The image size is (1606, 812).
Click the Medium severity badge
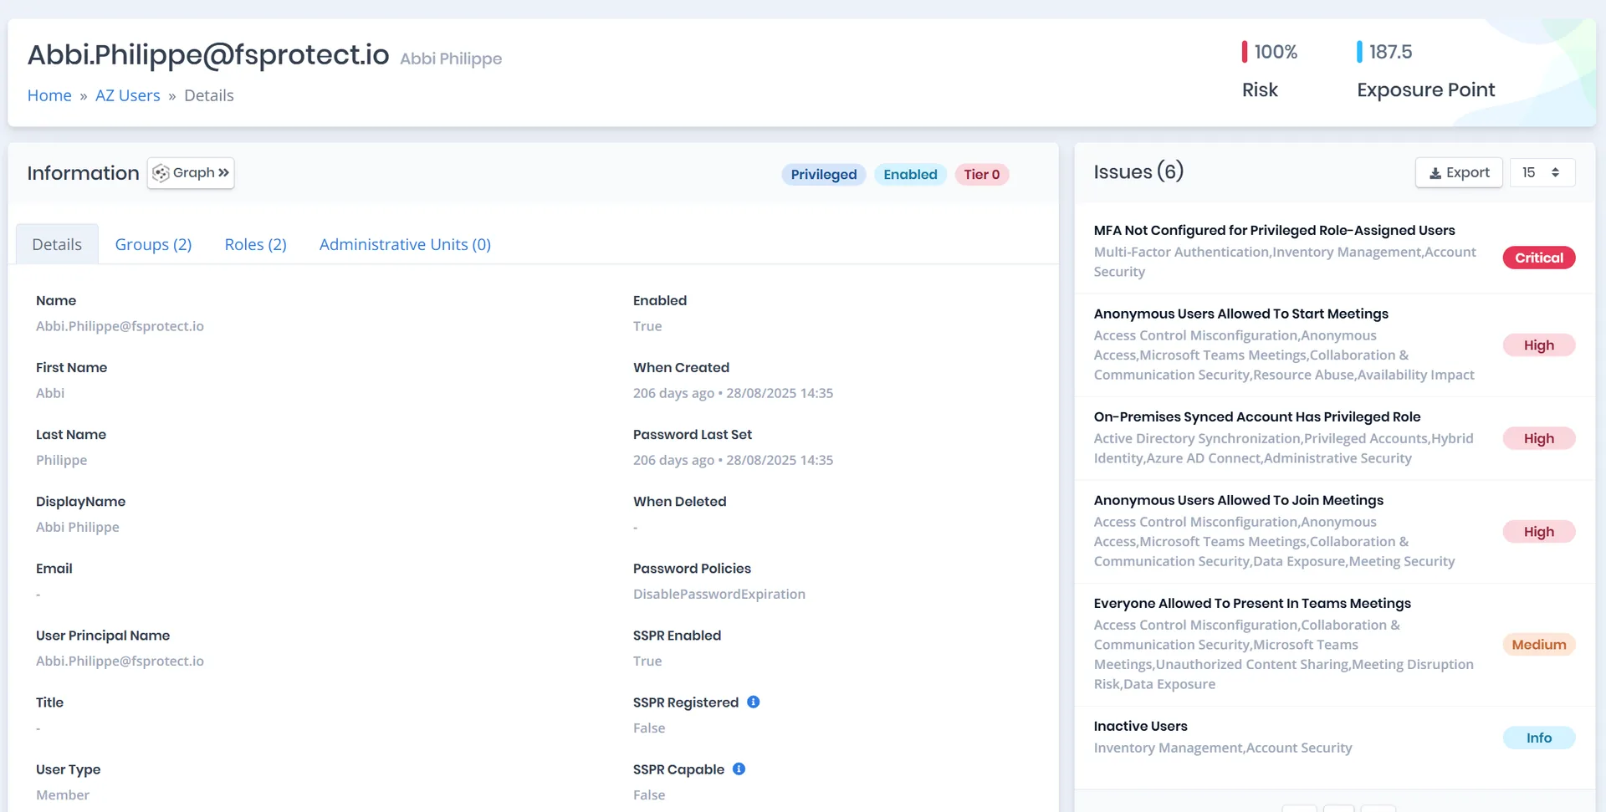click(x=1538, y=645)
